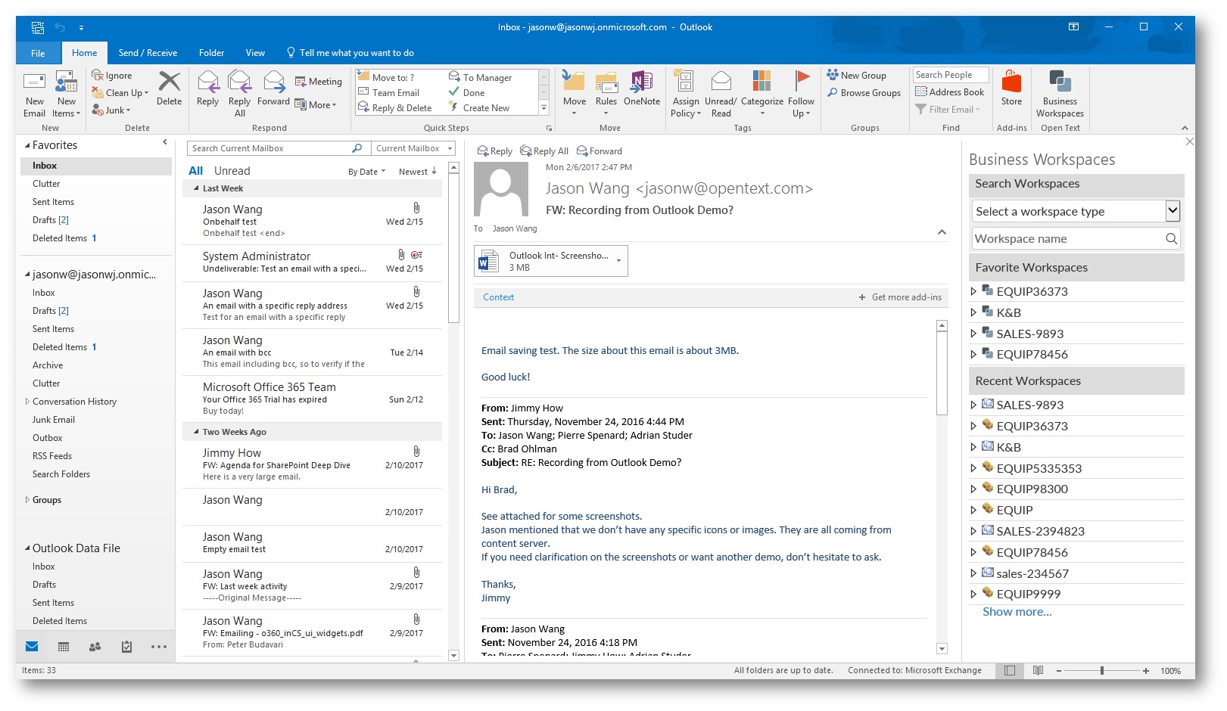Send message to OneNote
This screenshot has width=1227, height=711.
click(x=642, y=88)
